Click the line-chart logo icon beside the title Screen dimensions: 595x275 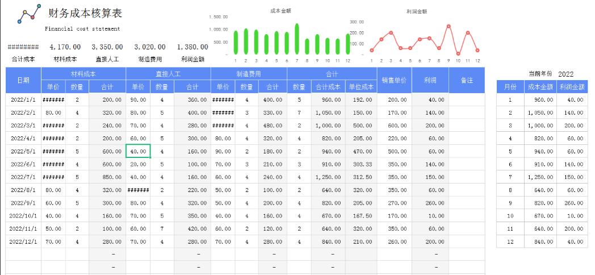(x=28, y=14)
